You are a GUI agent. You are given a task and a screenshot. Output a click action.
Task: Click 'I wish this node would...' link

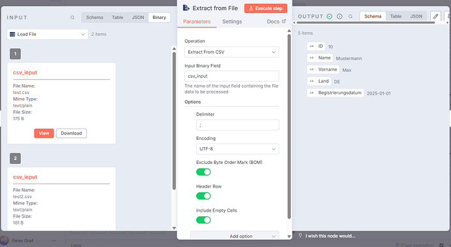330,236
